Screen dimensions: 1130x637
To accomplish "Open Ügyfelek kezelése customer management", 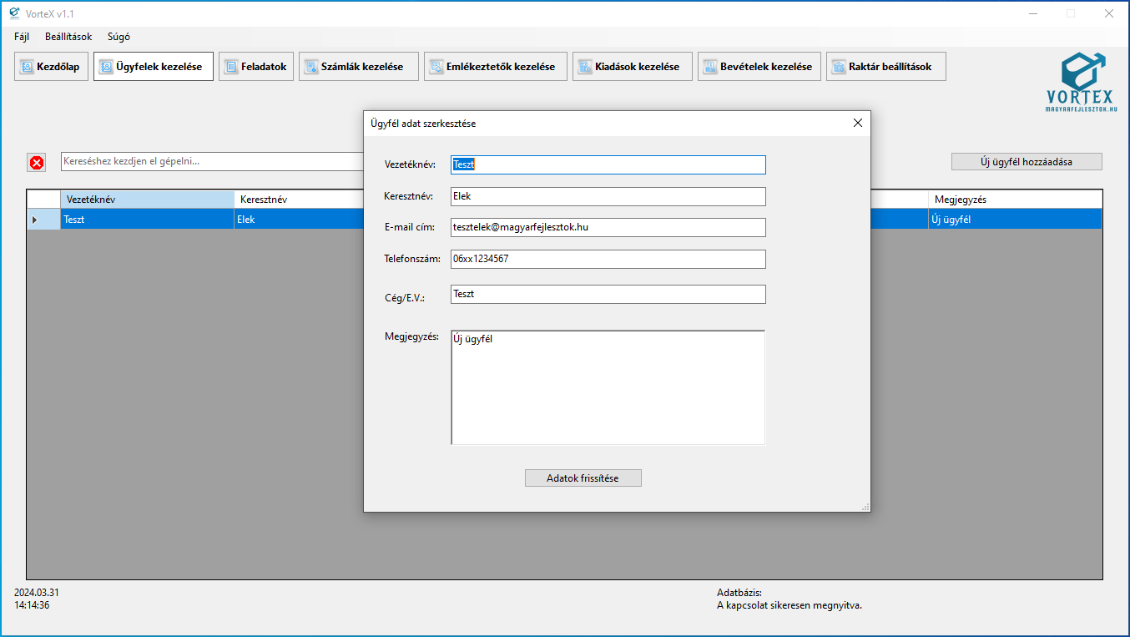I will point(154,67).
